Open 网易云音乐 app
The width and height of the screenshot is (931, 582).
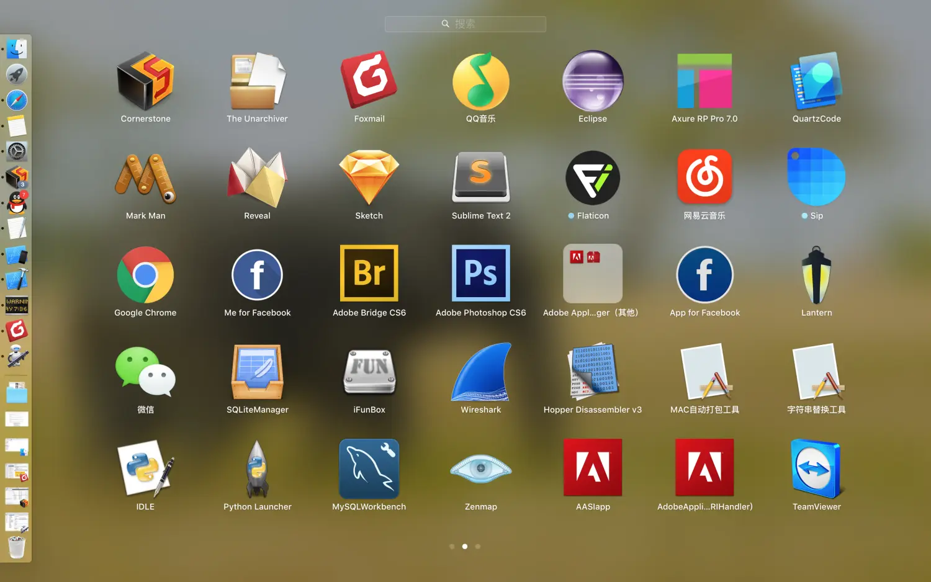point(704,177)
